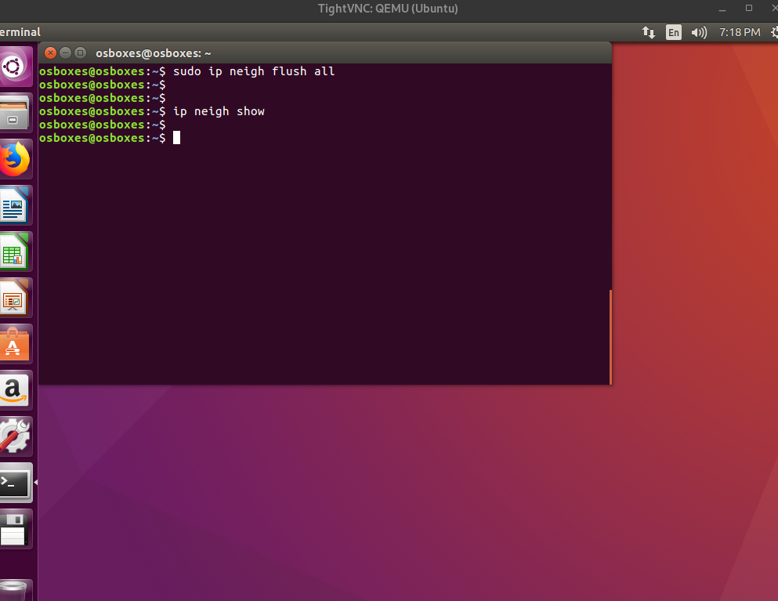Click the TightVNC: QEMU (Ubuntu) title

(x=388, y=9)
